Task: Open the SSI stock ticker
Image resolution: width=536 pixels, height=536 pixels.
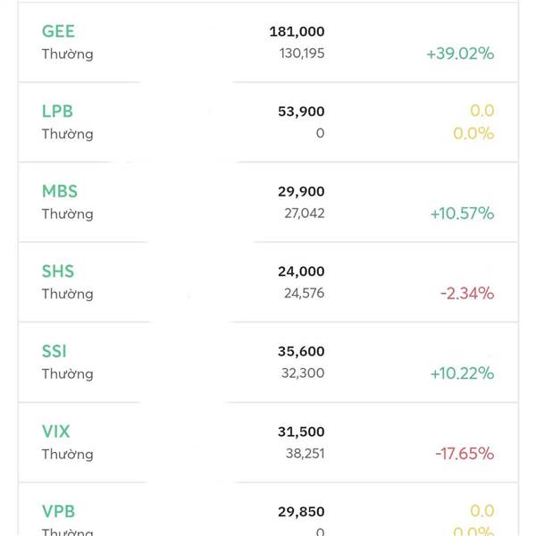Action: coord(54,351)
